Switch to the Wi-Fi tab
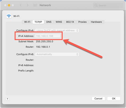This screenshot has height=108, width=126. tap(27, 22)
